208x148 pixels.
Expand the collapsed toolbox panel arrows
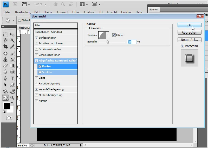click(x=3, y=27)
